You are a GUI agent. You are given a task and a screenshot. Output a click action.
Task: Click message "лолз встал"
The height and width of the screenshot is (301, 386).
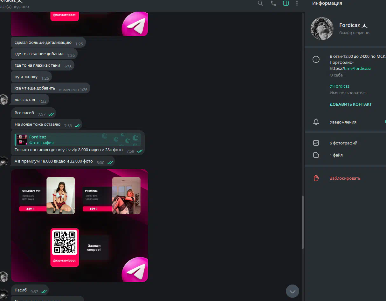point(30,100)
